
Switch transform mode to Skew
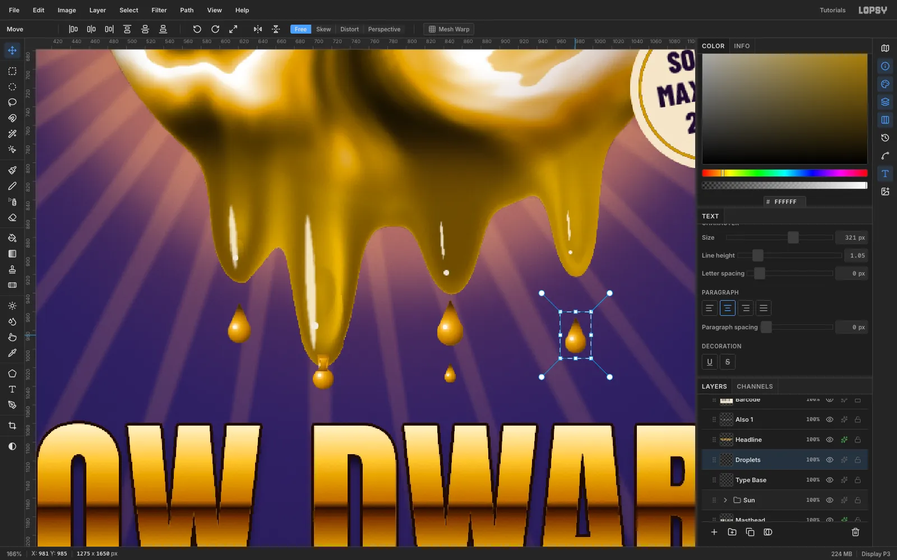click(x=323, y=29)
